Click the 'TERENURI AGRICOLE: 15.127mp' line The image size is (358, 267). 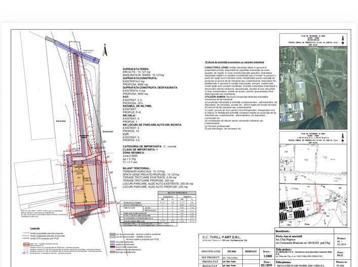point(144,171)
